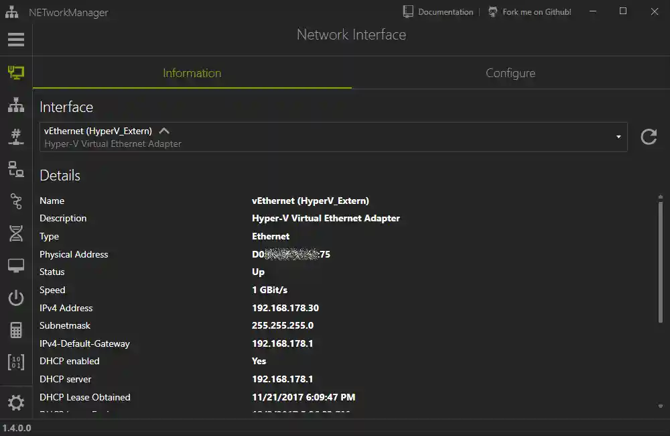Viewport: 670px width, 436px height.
Task: Switch to the Information tab
Action: pyautogui.click(x=192, y=72)
